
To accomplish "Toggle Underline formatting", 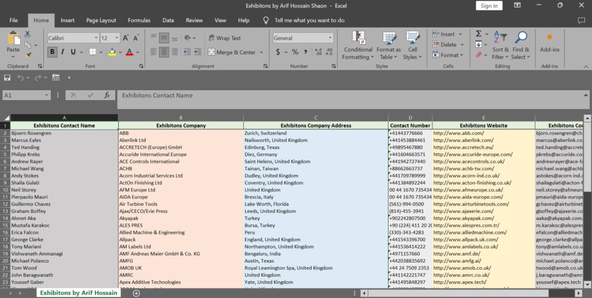I will pyautogui.click(x=73, y=52).
